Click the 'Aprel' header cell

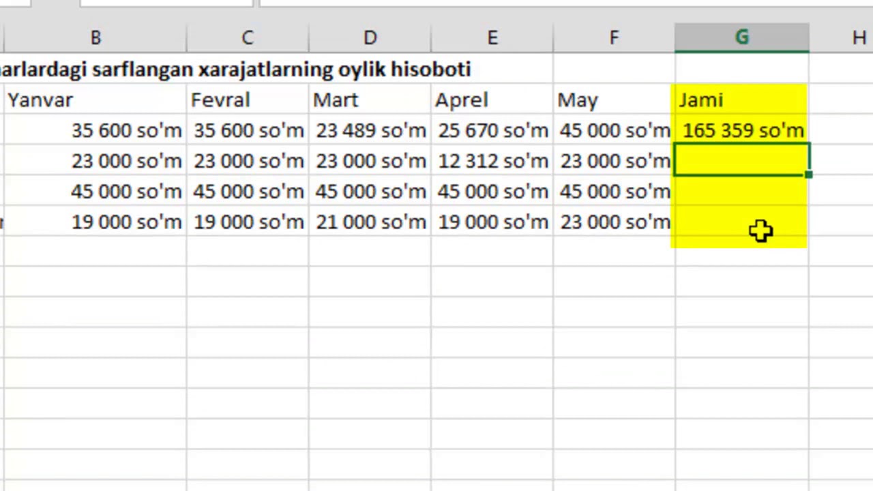tap(492, 100)
